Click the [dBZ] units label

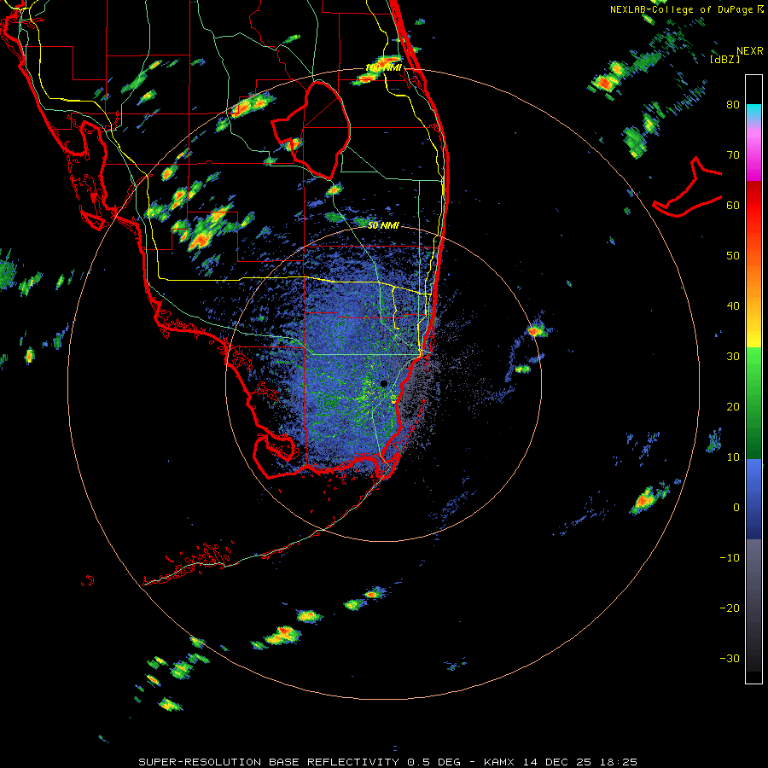724,60
